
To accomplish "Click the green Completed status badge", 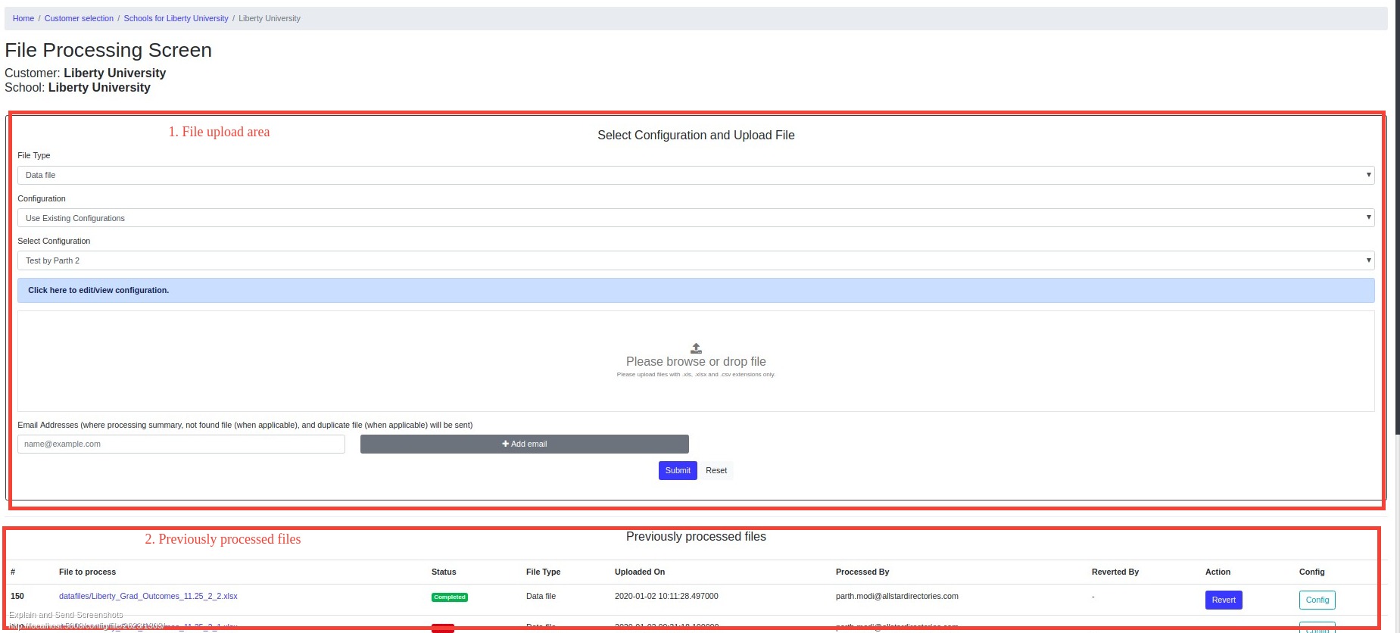I will click(x=450, y=597).
